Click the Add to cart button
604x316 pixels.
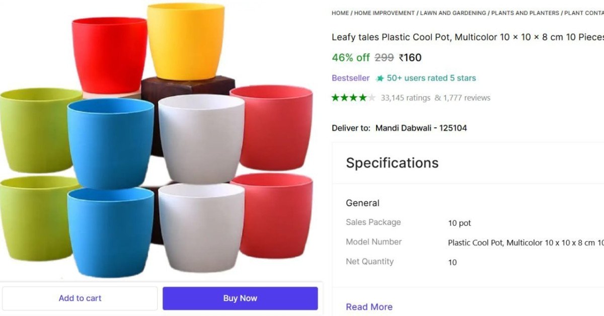coord(80,298)
